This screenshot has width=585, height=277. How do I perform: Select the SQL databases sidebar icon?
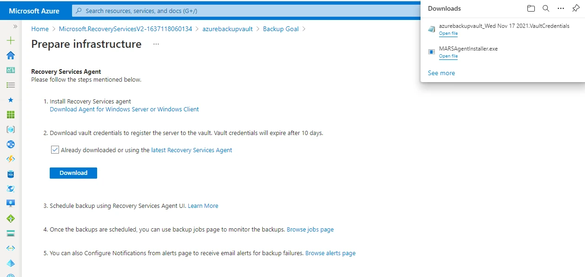pyautogui.click(x=10, y=174)
